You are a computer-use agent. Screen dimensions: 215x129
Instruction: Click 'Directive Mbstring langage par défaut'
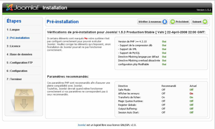coord(138,57)
